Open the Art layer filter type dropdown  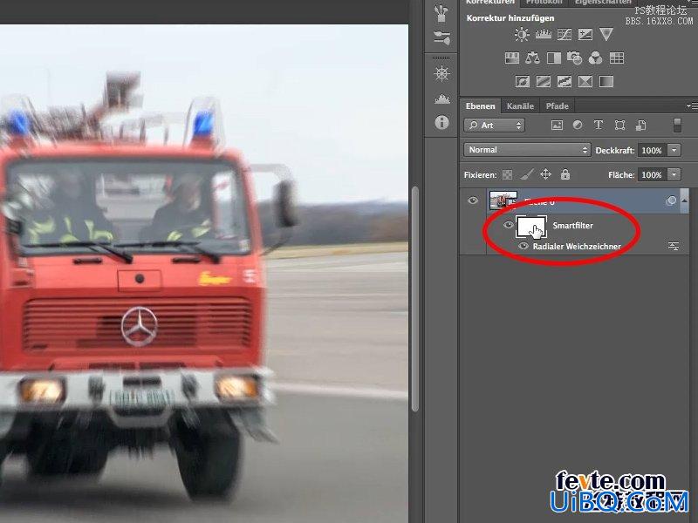[494, 126]
